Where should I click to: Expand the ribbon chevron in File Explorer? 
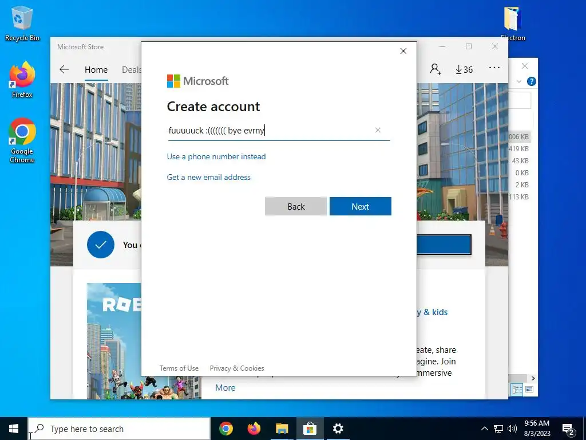[x=518, y=81]
